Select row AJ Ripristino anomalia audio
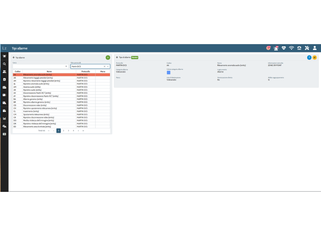This screenshot has height=240, width=321. 61,84
